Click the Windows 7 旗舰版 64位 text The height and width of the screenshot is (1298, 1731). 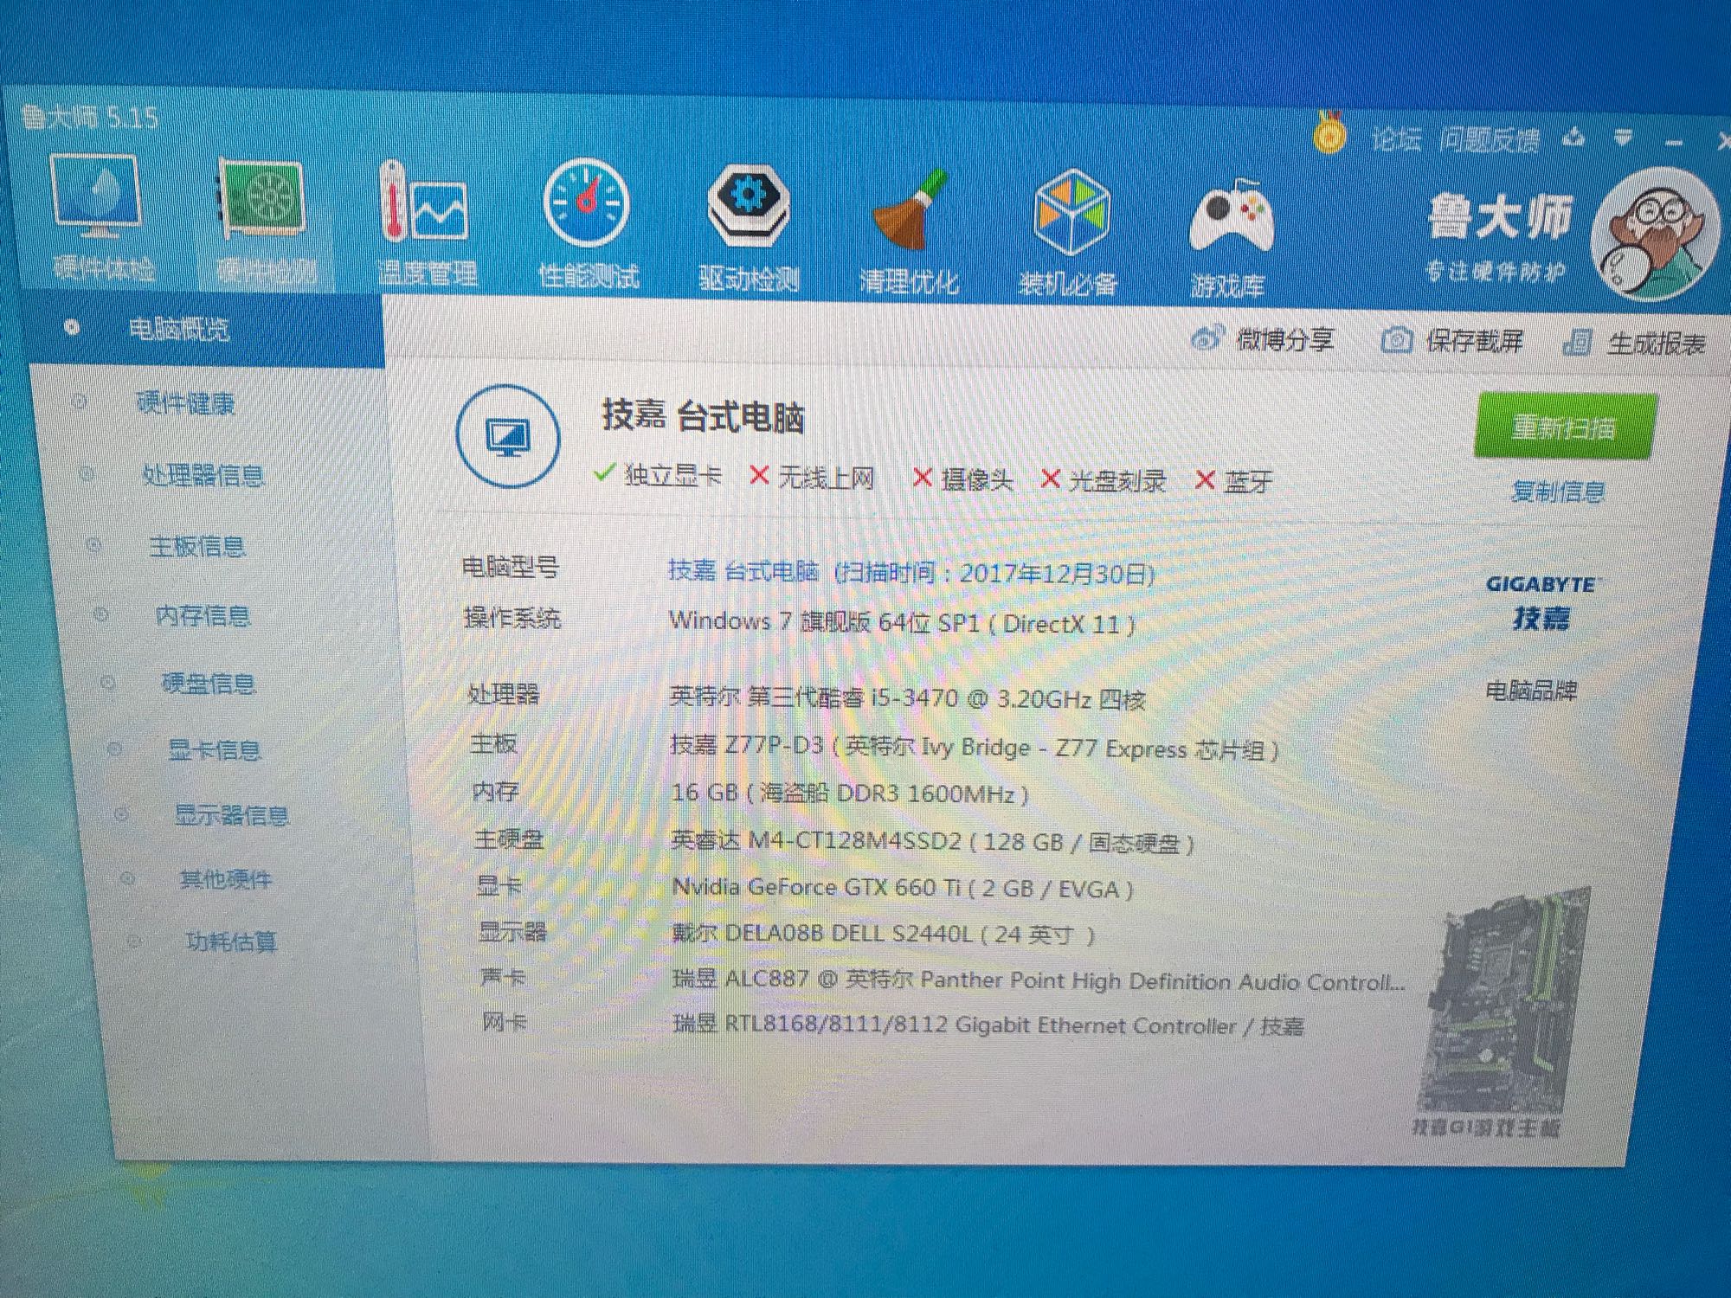(x=902, y=622)
